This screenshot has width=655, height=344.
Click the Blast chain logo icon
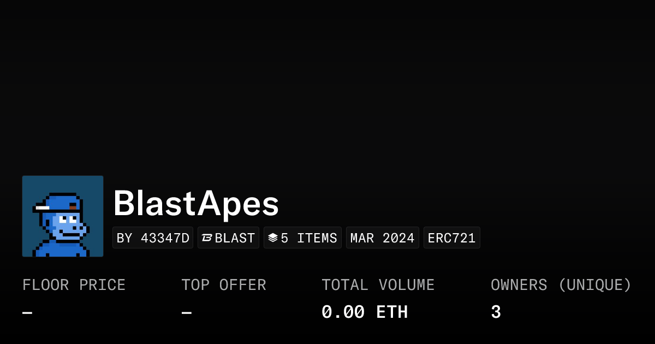(207, 238)
